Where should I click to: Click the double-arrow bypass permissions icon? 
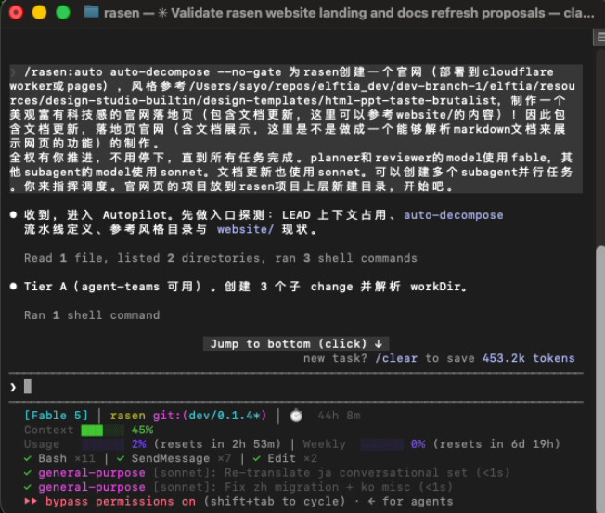[31, 501]
